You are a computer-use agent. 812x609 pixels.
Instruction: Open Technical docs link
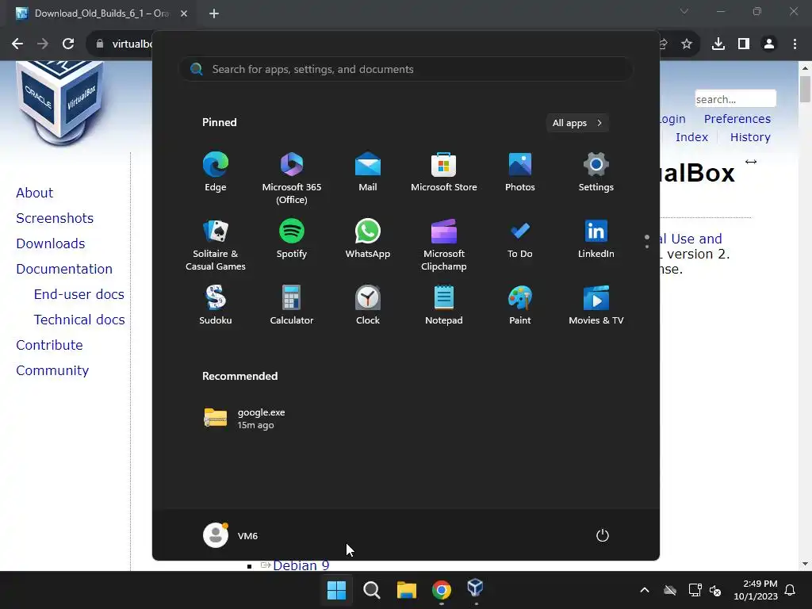point(79,320)
